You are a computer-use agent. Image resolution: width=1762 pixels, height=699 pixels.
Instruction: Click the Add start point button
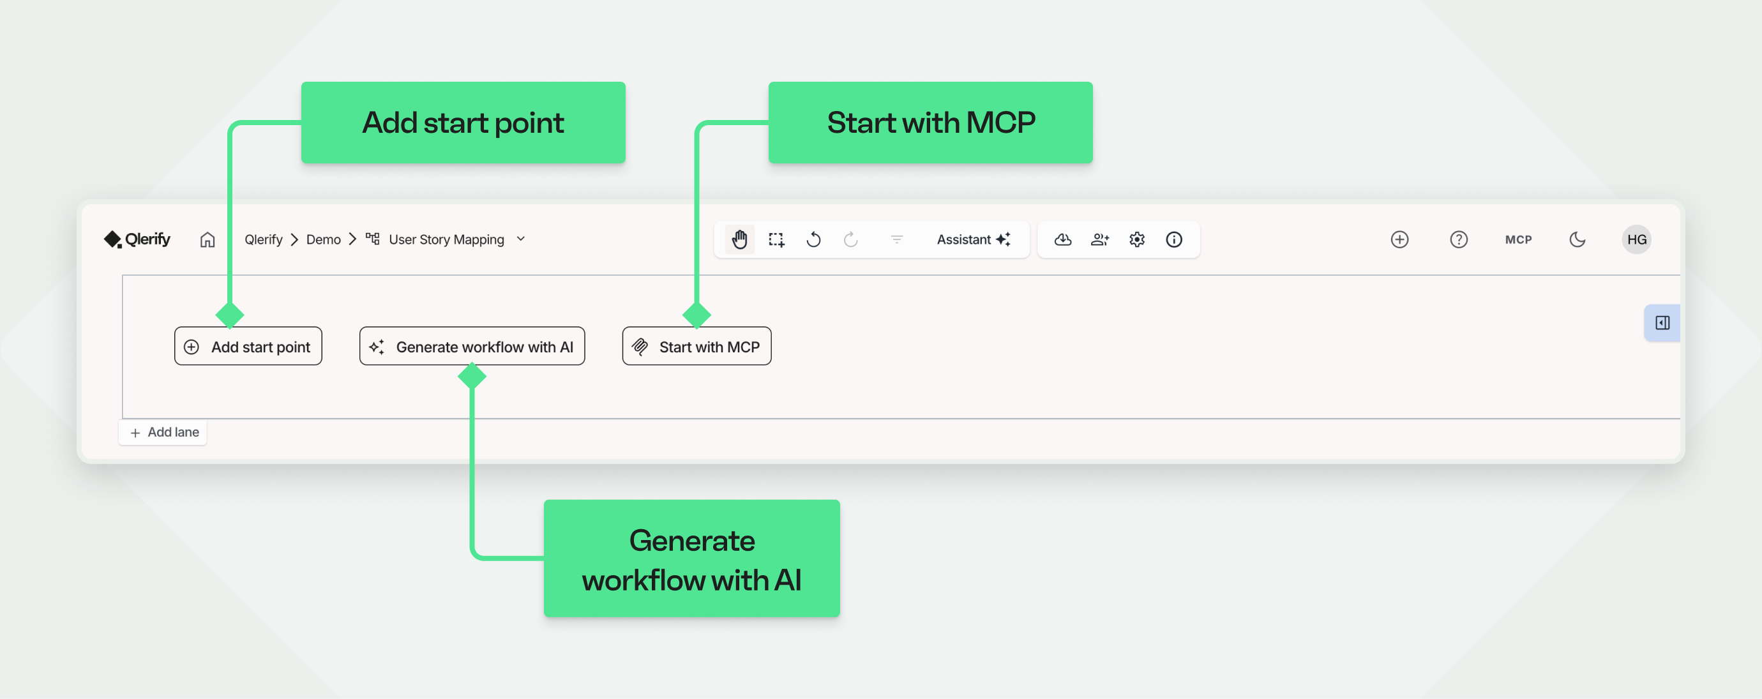(x=248, y=346)
